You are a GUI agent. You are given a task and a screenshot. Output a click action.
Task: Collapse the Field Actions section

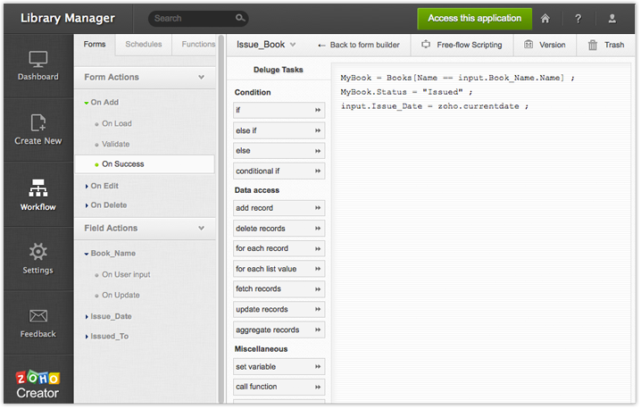point(202,229)
